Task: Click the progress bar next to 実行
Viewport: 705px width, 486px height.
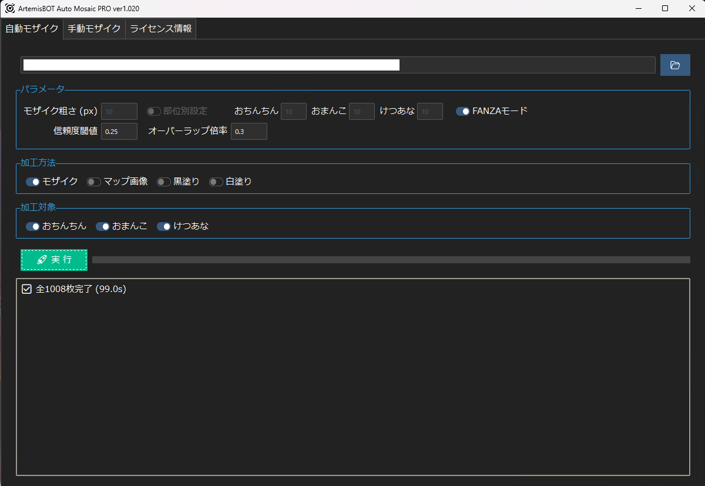Action: [391, 260]
